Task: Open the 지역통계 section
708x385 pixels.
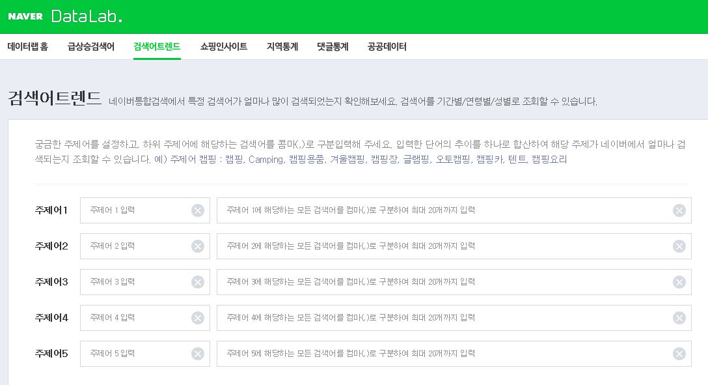Action: pos(282,46)
